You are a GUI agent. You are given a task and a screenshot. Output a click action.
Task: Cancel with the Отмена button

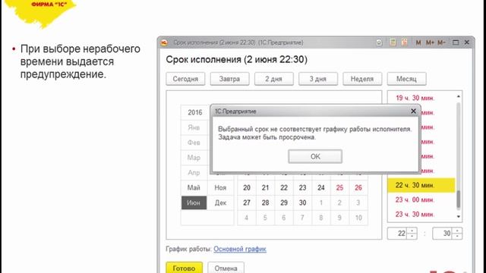click(x=226, y=268)
